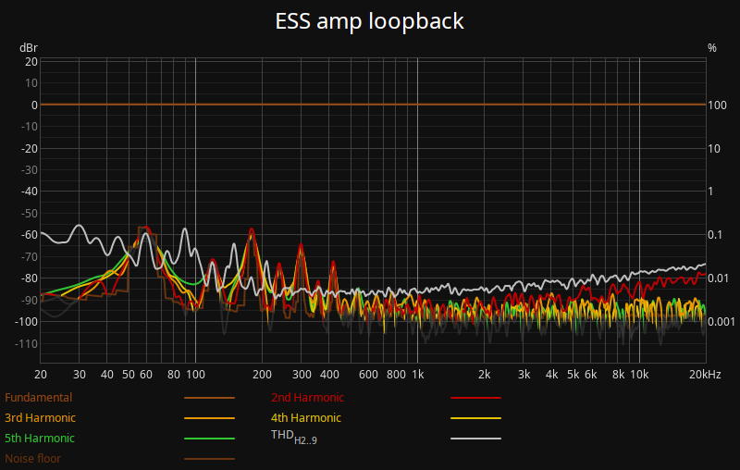Click the THD H2..9 legend label
740x470 pixels.
tap(294, 437)
